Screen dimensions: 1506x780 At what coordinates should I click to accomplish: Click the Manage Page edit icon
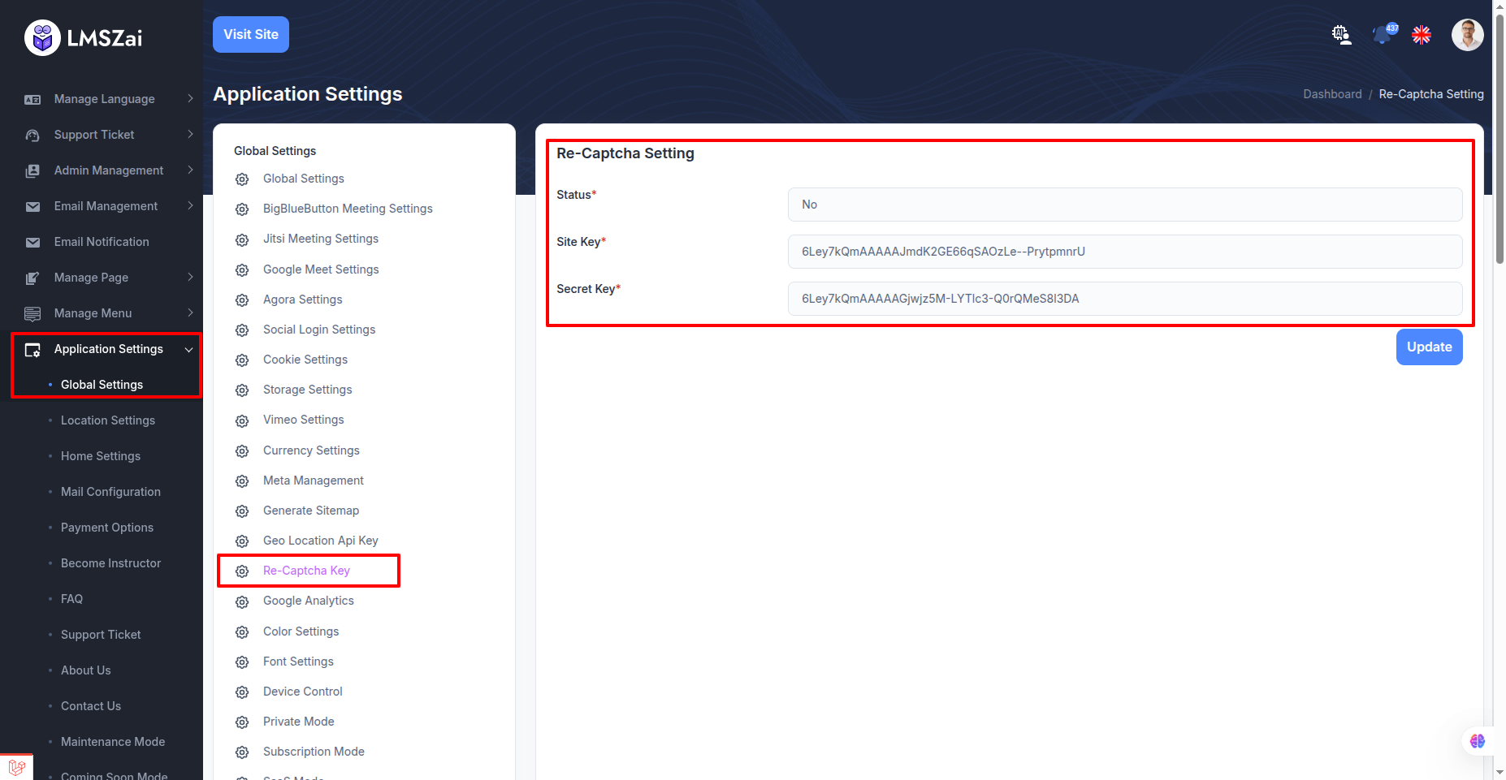[x=32, y=278]
